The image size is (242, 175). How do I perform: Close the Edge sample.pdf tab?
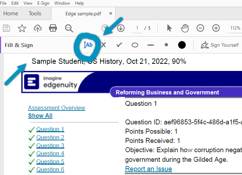(111, 14)
